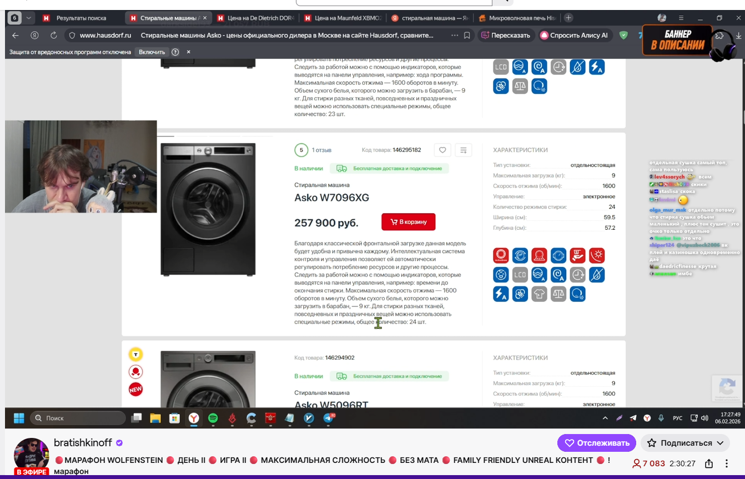Click the blue crossed-out droplet icon for W7096XG
745x479 pixels.
point(597,275)
